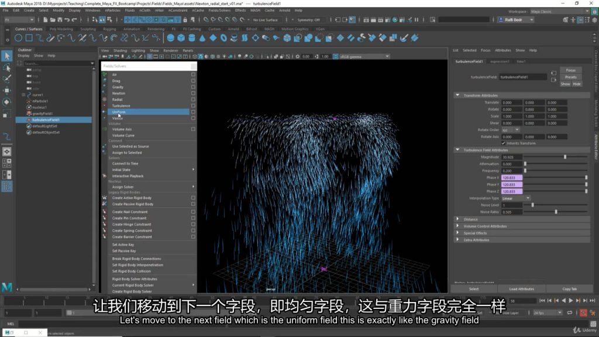Create a NURBS Cone from the shelf
Viewport: 599px width, 337px height.
[202, 38]
